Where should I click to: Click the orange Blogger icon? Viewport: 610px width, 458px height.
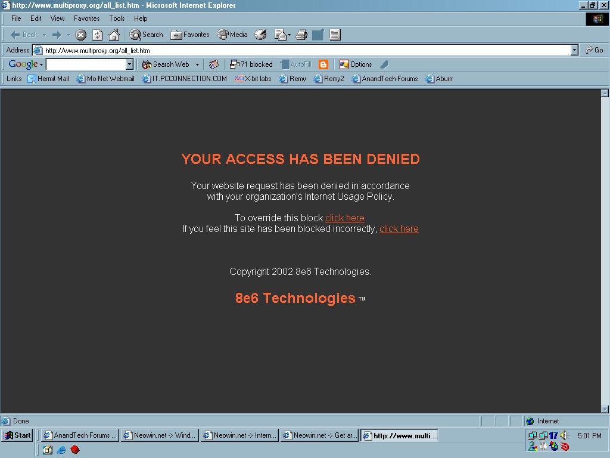click(x=323, y=64)
